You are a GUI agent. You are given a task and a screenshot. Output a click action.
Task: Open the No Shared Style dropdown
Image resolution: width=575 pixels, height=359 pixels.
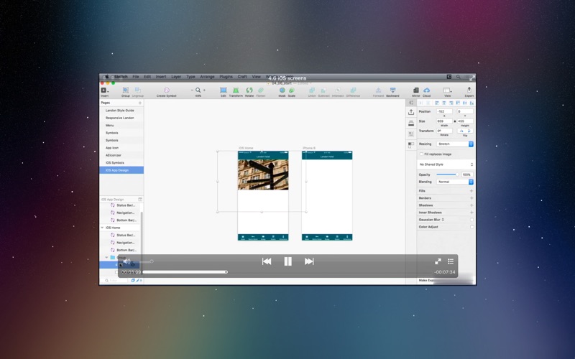tap(446, 164)
